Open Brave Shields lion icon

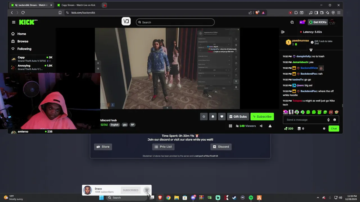pyautogui.click(x=257, y=13)
